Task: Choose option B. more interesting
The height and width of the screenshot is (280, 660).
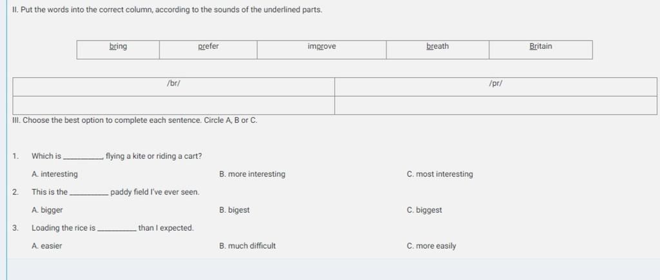Action: (252, 174)
